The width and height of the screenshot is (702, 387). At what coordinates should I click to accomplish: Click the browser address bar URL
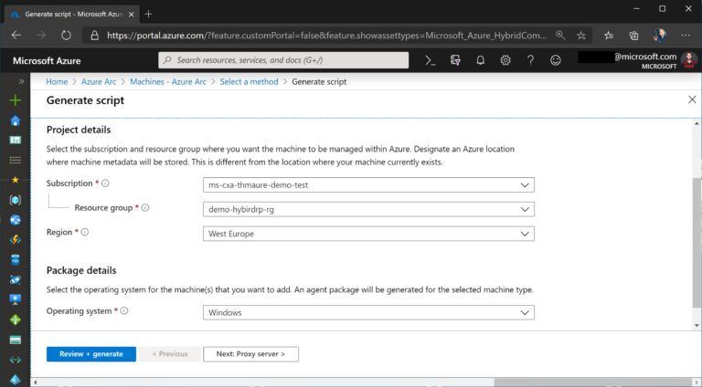pyautogui.click(x=326, y=36)
